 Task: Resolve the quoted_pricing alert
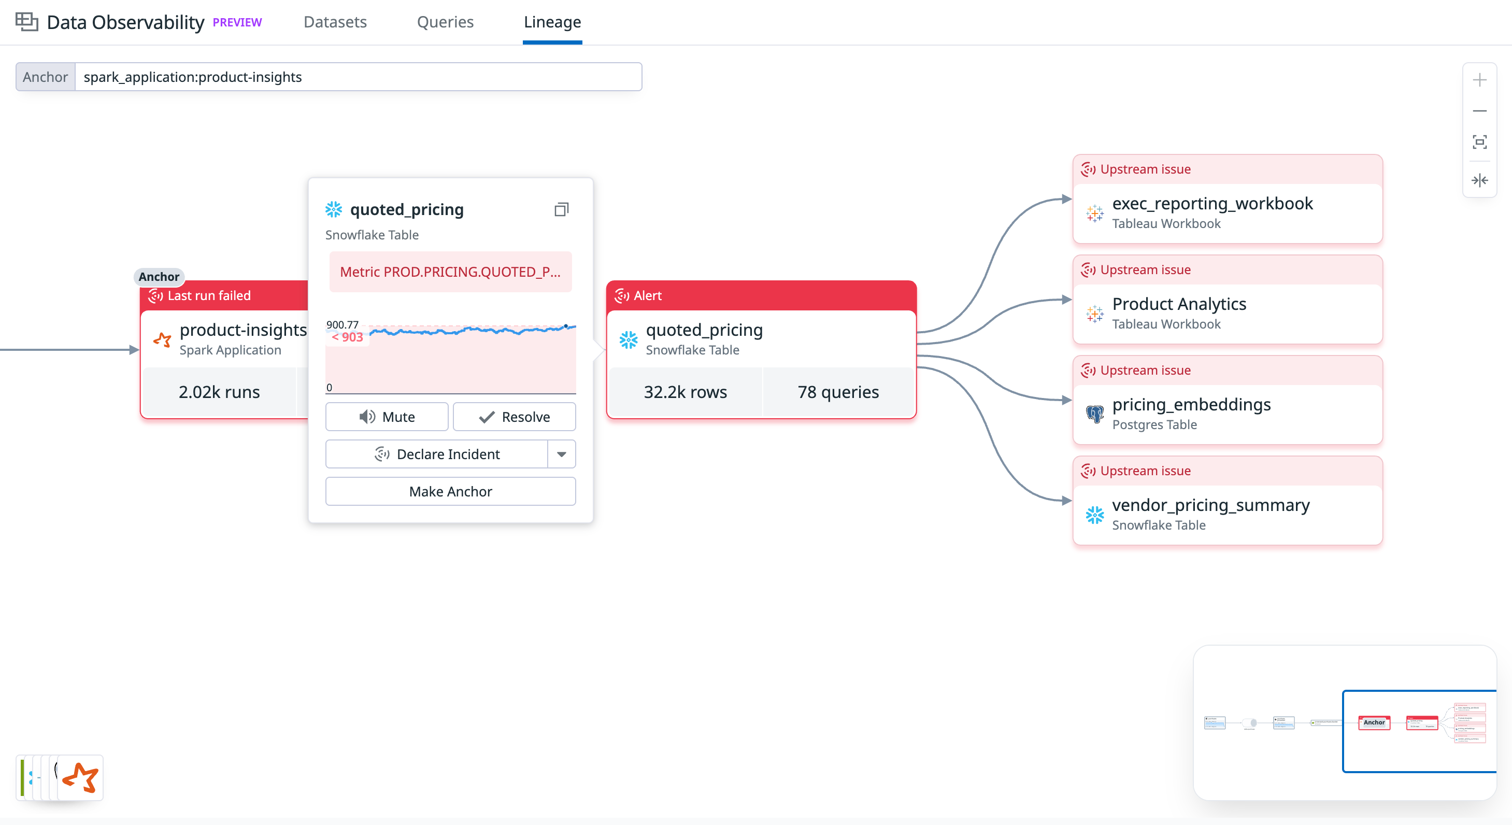click(x=514, y=417)
